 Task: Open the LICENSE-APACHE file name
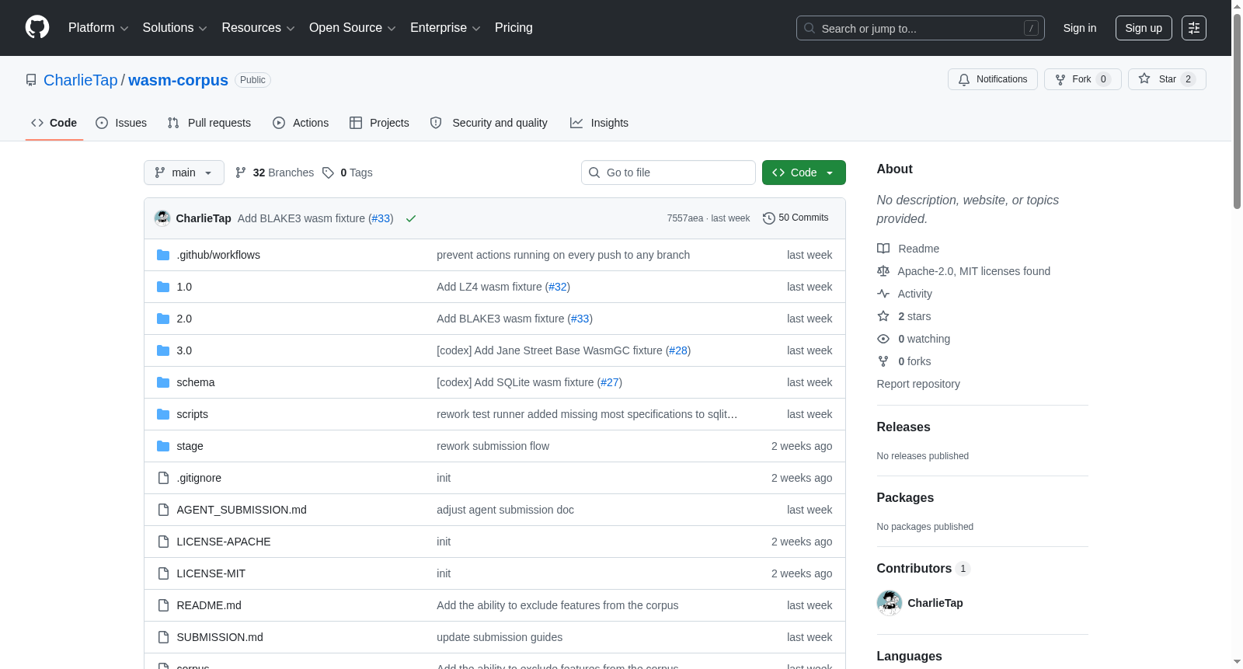224,542
